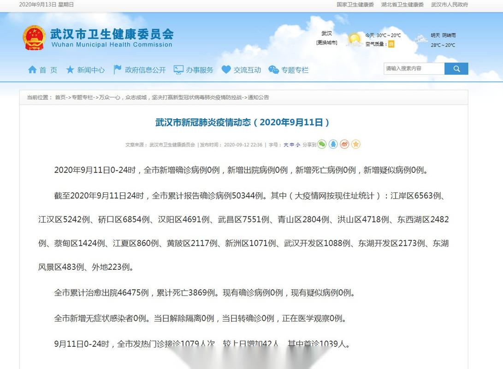Share article to QQ
The image size is (503, 369).
click(333, 144)
